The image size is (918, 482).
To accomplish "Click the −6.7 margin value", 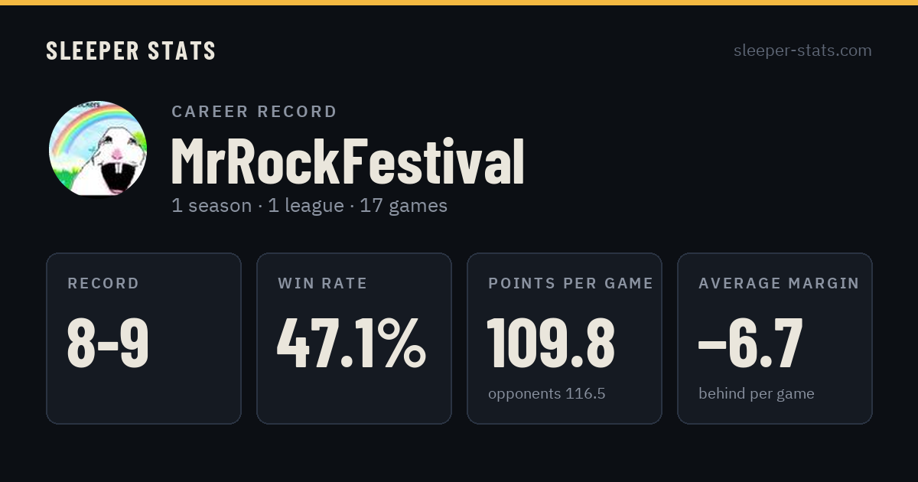I will (x=750, y=343).
